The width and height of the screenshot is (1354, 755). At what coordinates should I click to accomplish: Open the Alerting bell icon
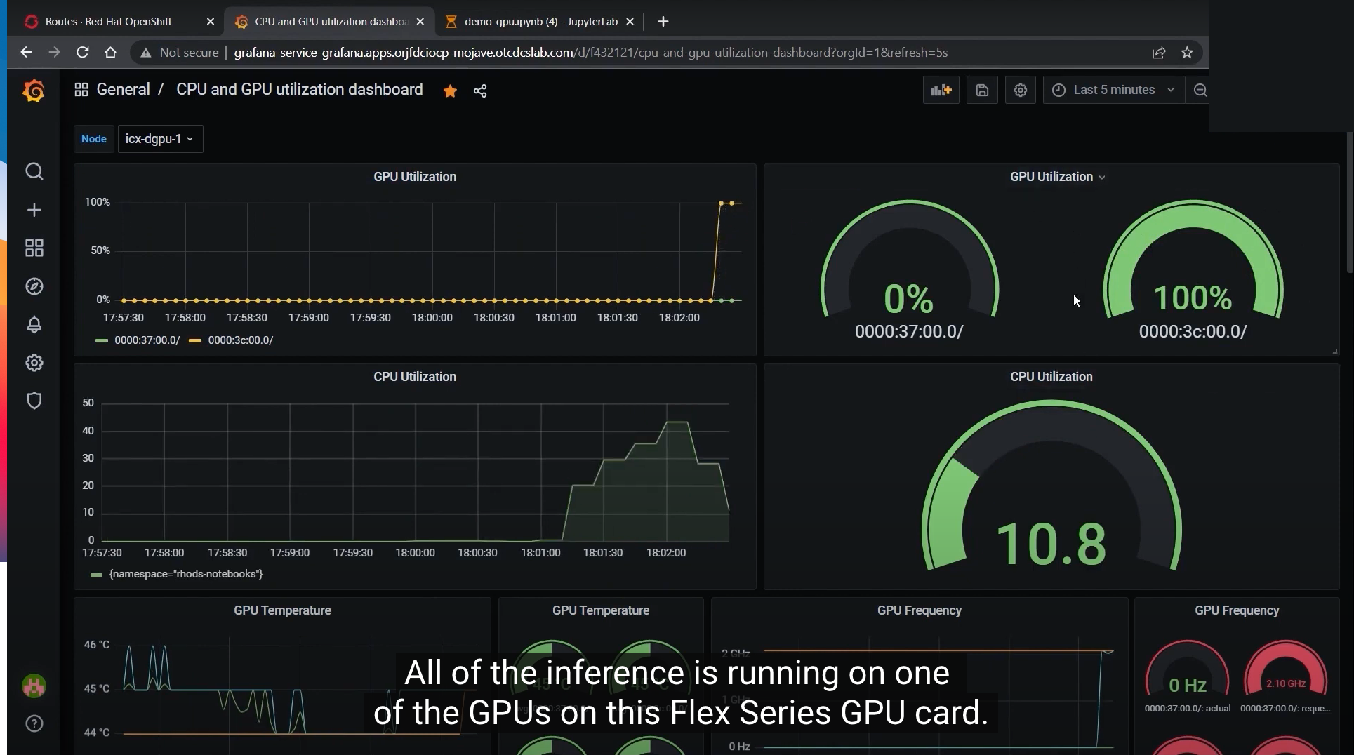[x=34, y=324]
